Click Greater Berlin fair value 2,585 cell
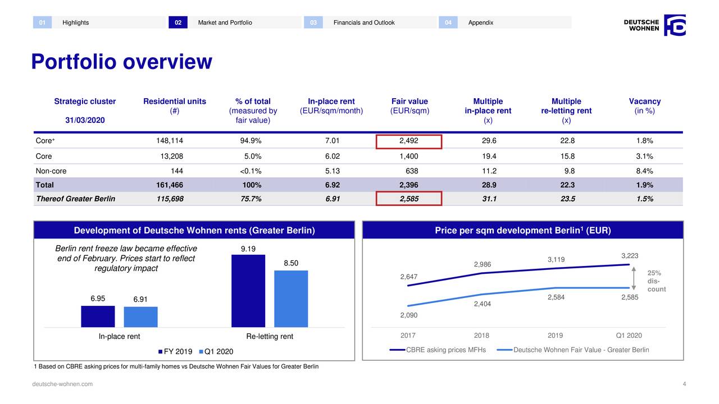719x404 pixels. click(x=408, y=198)
